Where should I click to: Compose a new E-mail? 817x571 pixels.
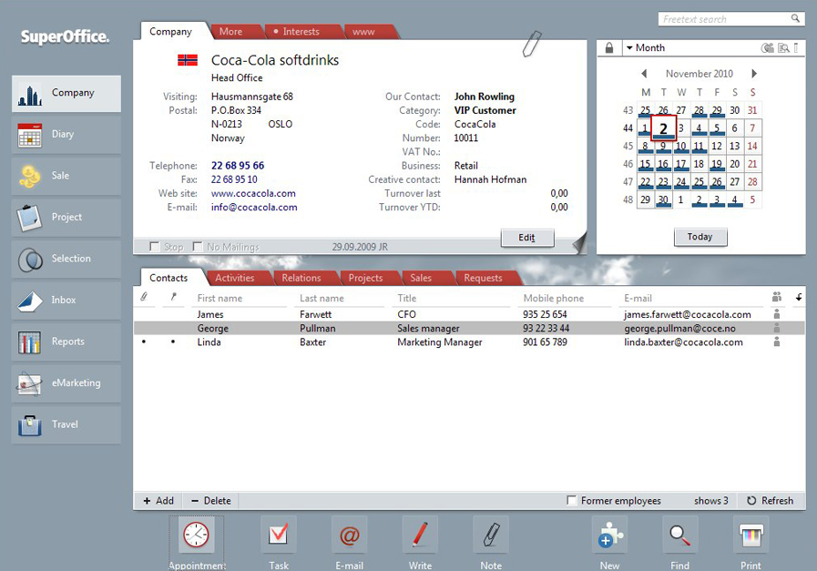(x=349, y=543)
